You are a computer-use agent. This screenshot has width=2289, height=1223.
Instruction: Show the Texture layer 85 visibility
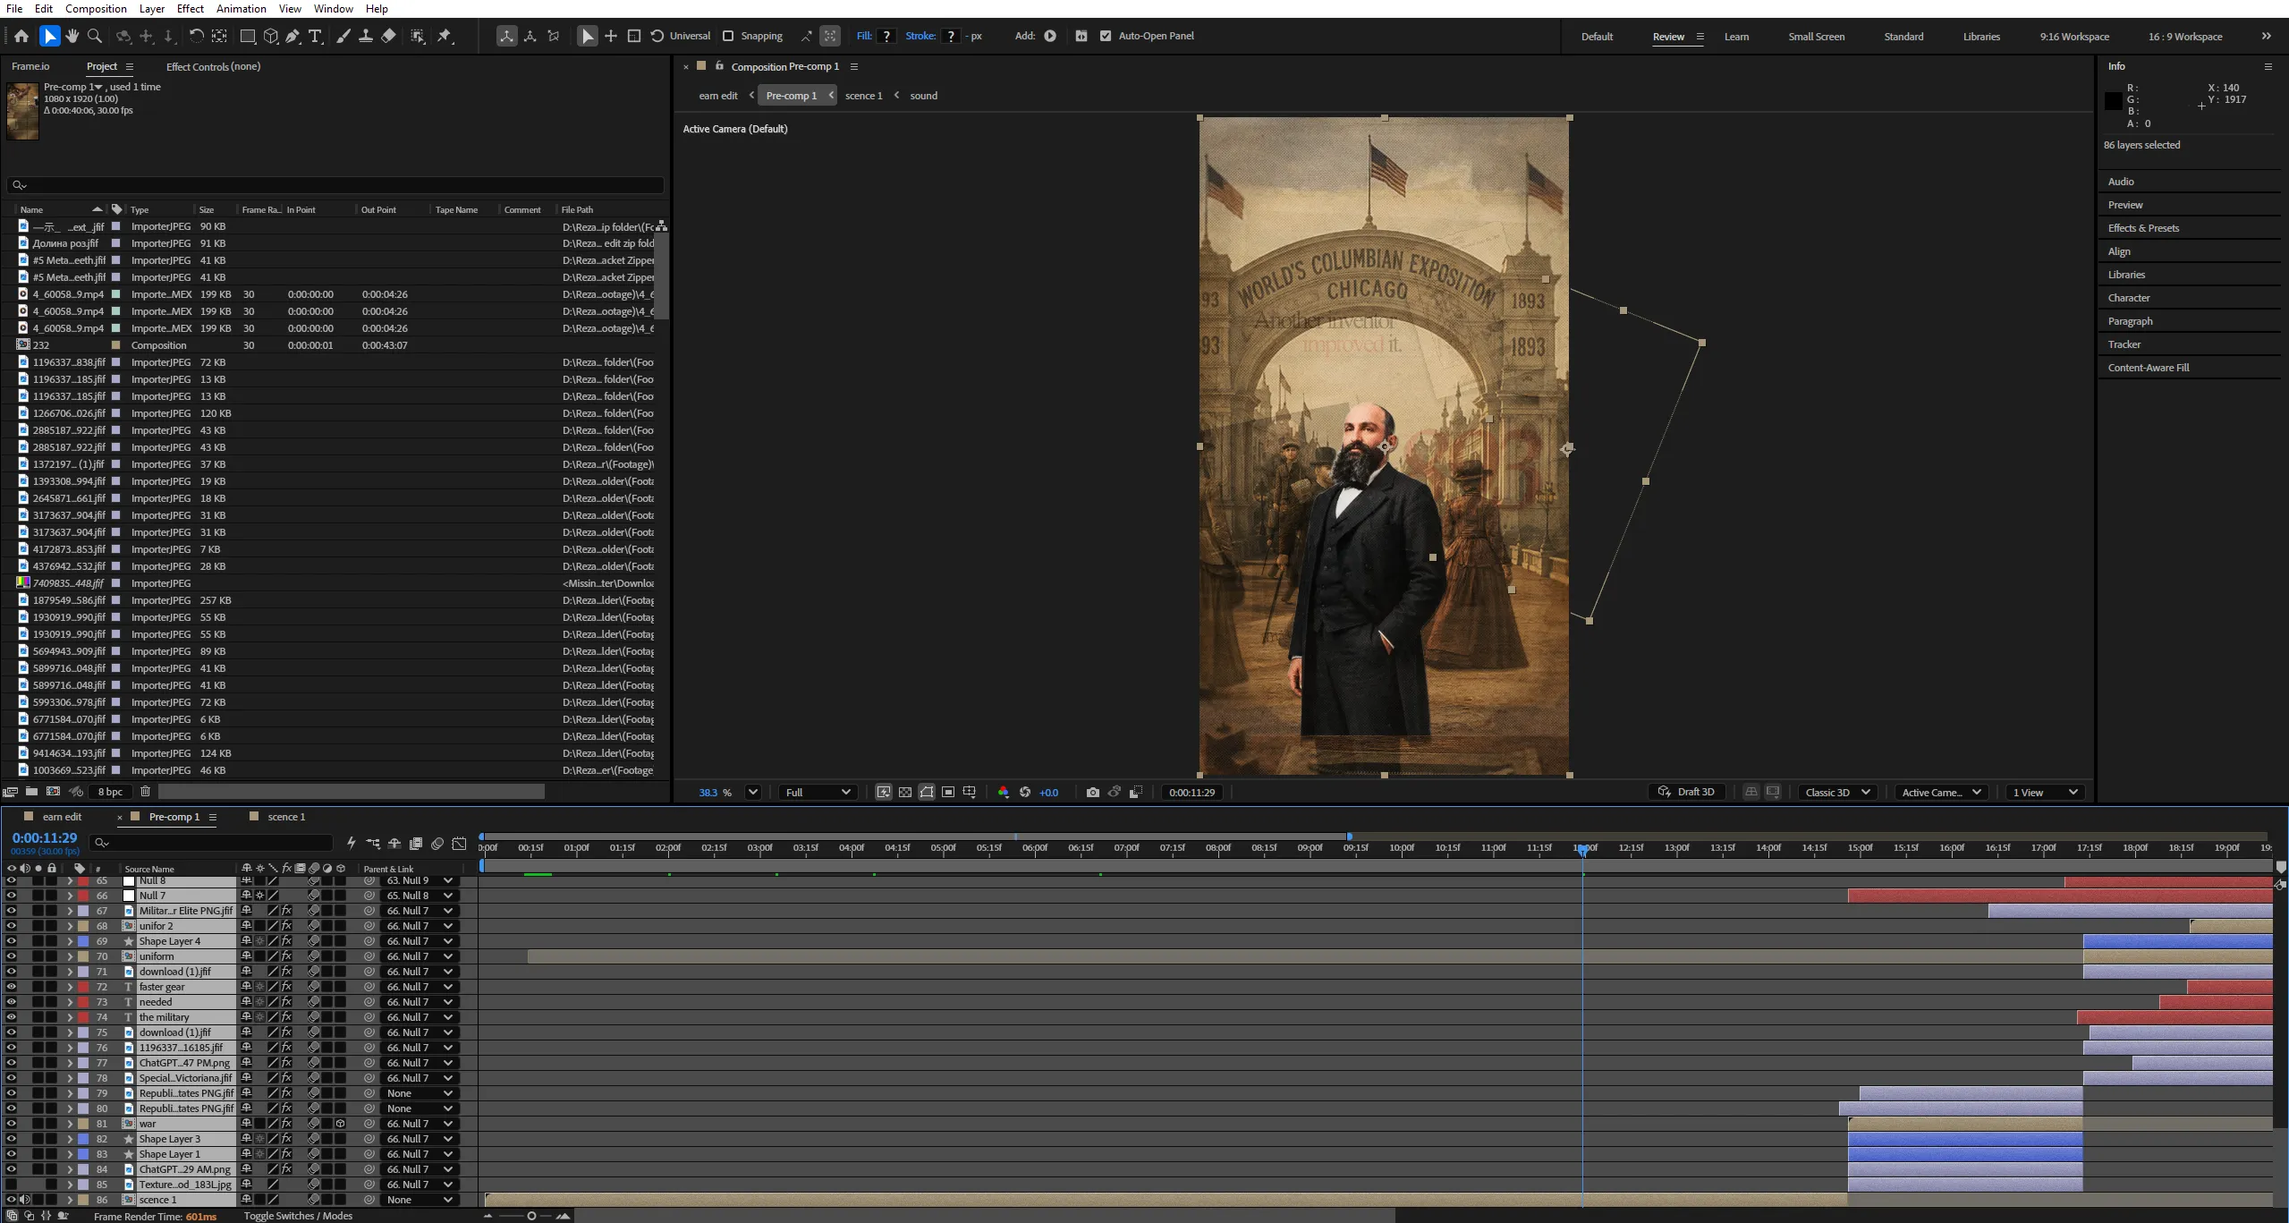tap(11, 1185)
